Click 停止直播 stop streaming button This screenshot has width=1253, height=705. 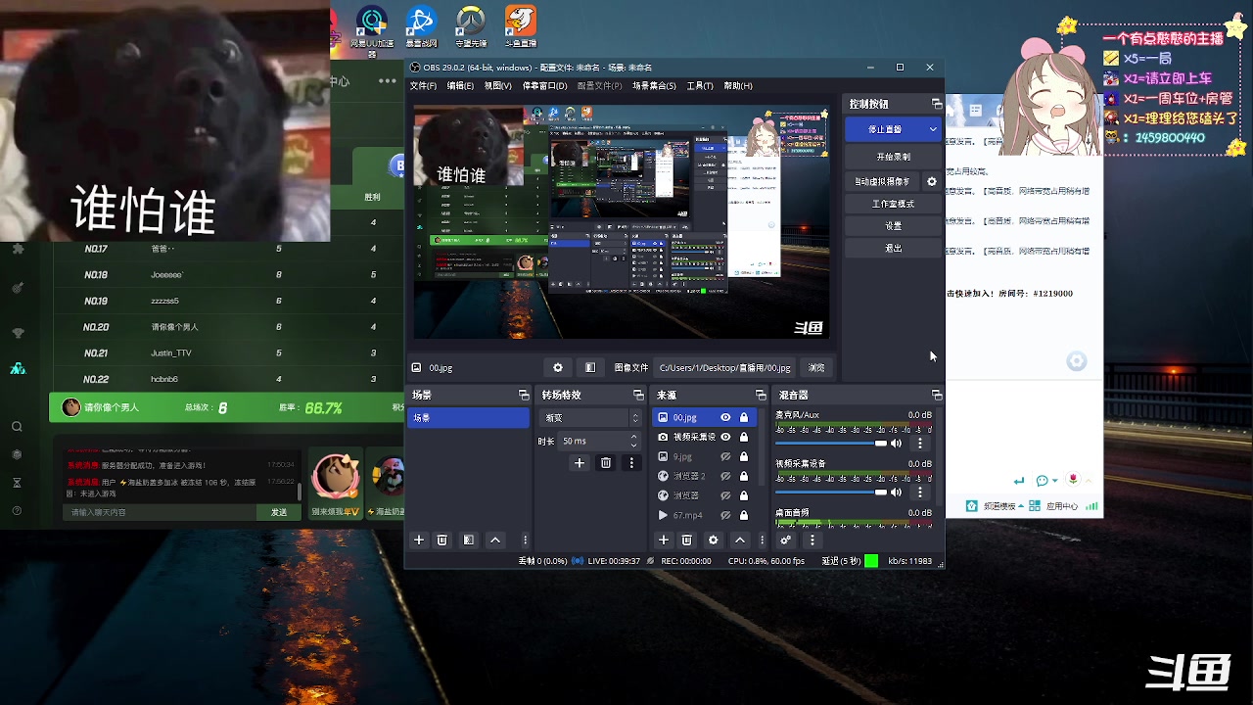(x=885, y=129)
